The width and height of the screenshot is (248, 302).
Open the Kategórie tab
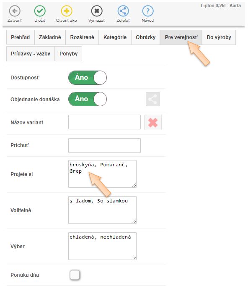coord(115,37)
